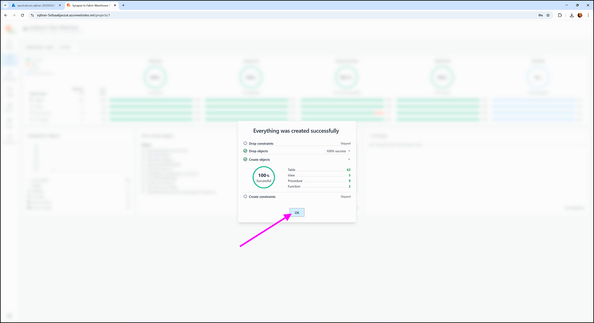Image resolution: width=594 pixels, height=323 pixels.
Task: Open a new browser tab with plus icon
Action: point(123,5)
